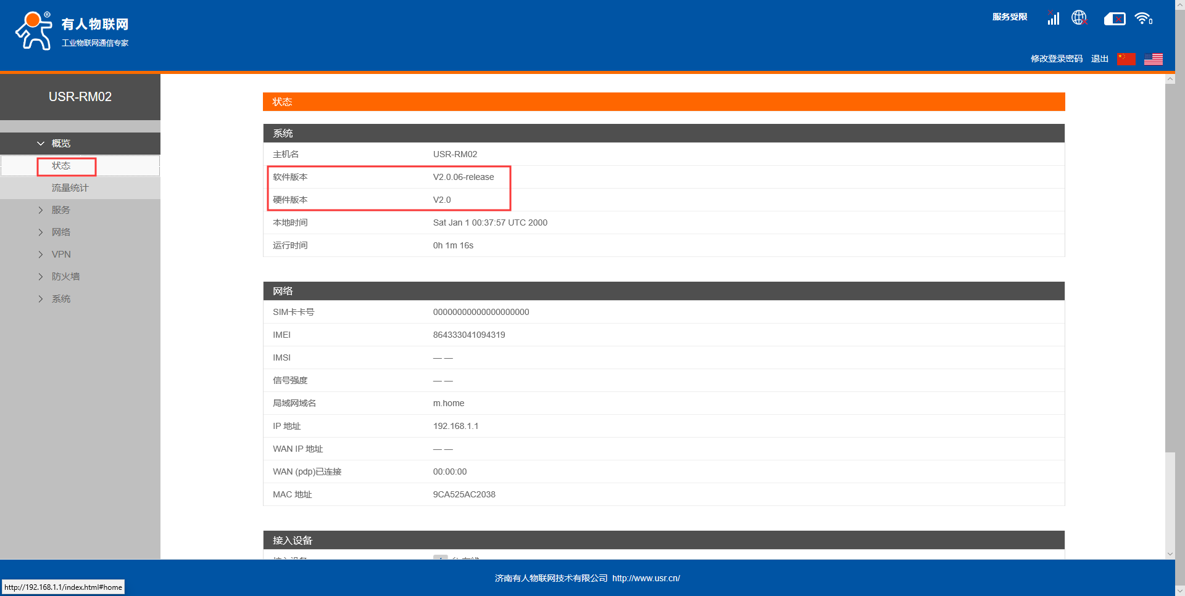The height and width of the screenshot is (596, 1185).
Task: Open the 流量统计 sidebar item
Action: pyautogui.click(x=70, y=188)
